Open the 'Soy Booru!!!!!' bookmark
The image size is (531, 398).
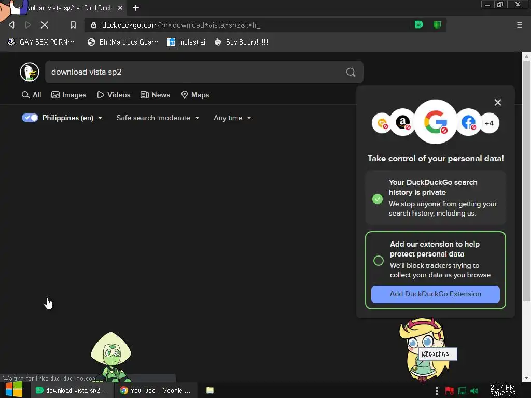tap(242, 42)
